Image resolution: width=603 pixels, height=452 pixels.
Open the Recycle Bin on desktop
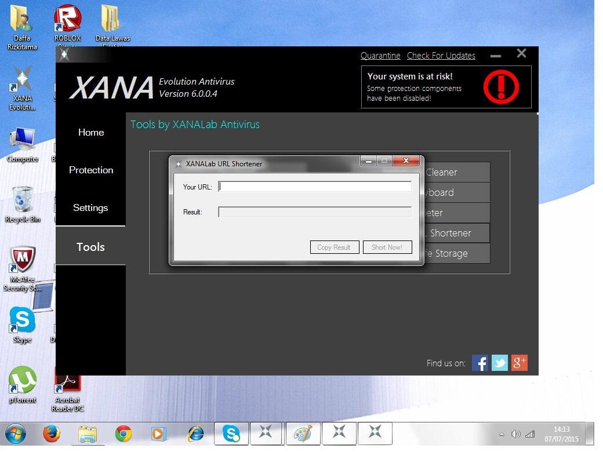click(22, 205)
